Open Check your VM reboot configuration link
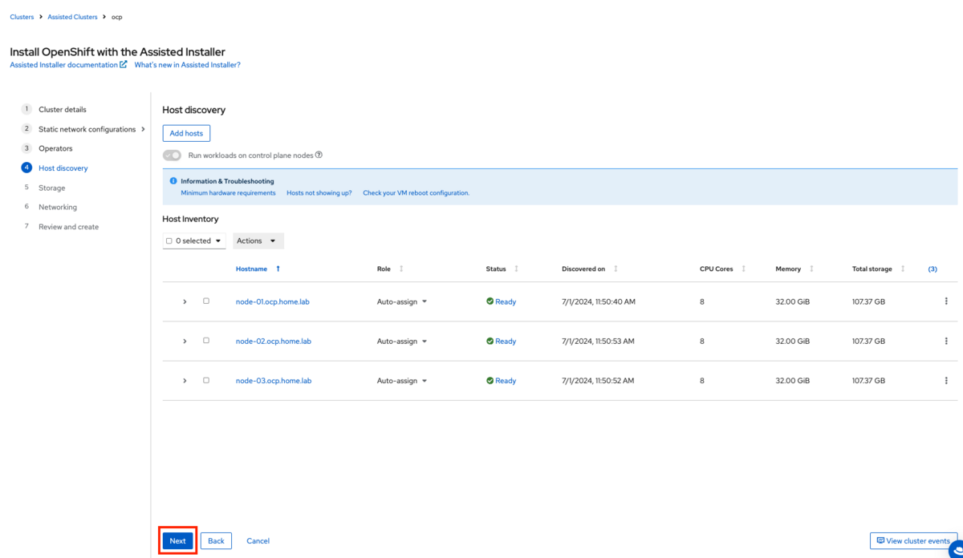 416,193
